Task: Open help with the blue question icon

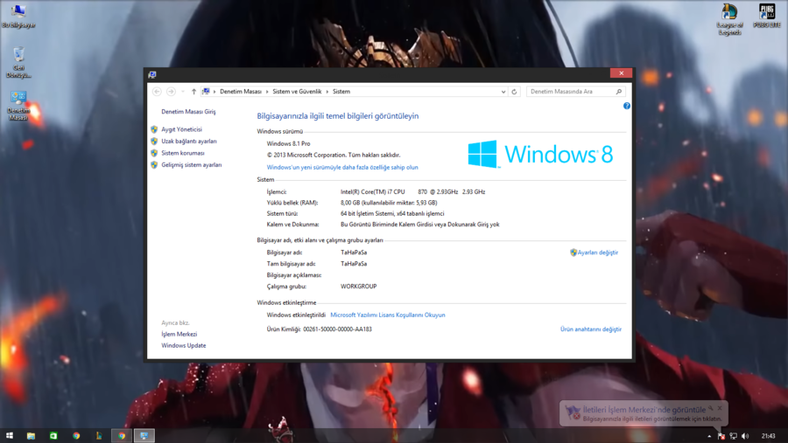Action: point(627,106)
